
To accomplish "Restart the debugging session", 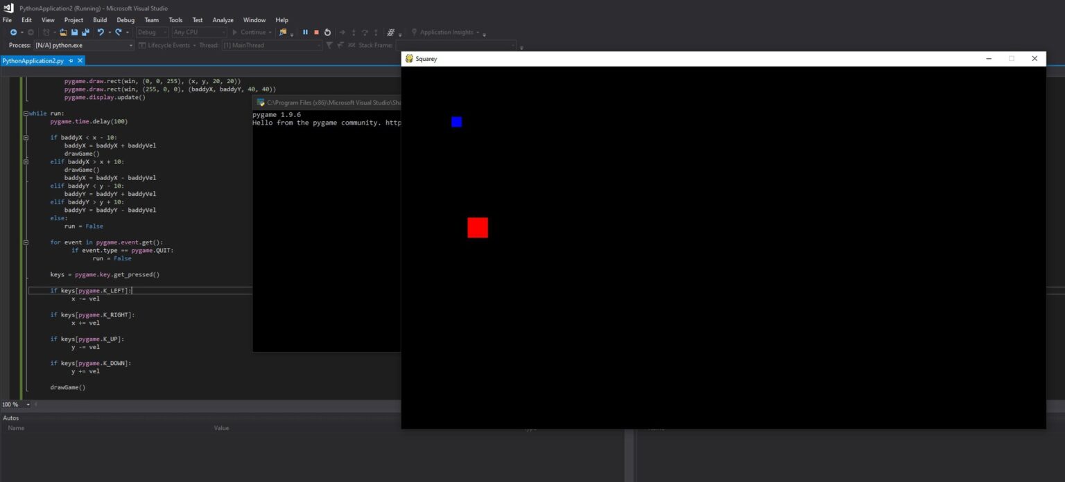I will 327,33.
